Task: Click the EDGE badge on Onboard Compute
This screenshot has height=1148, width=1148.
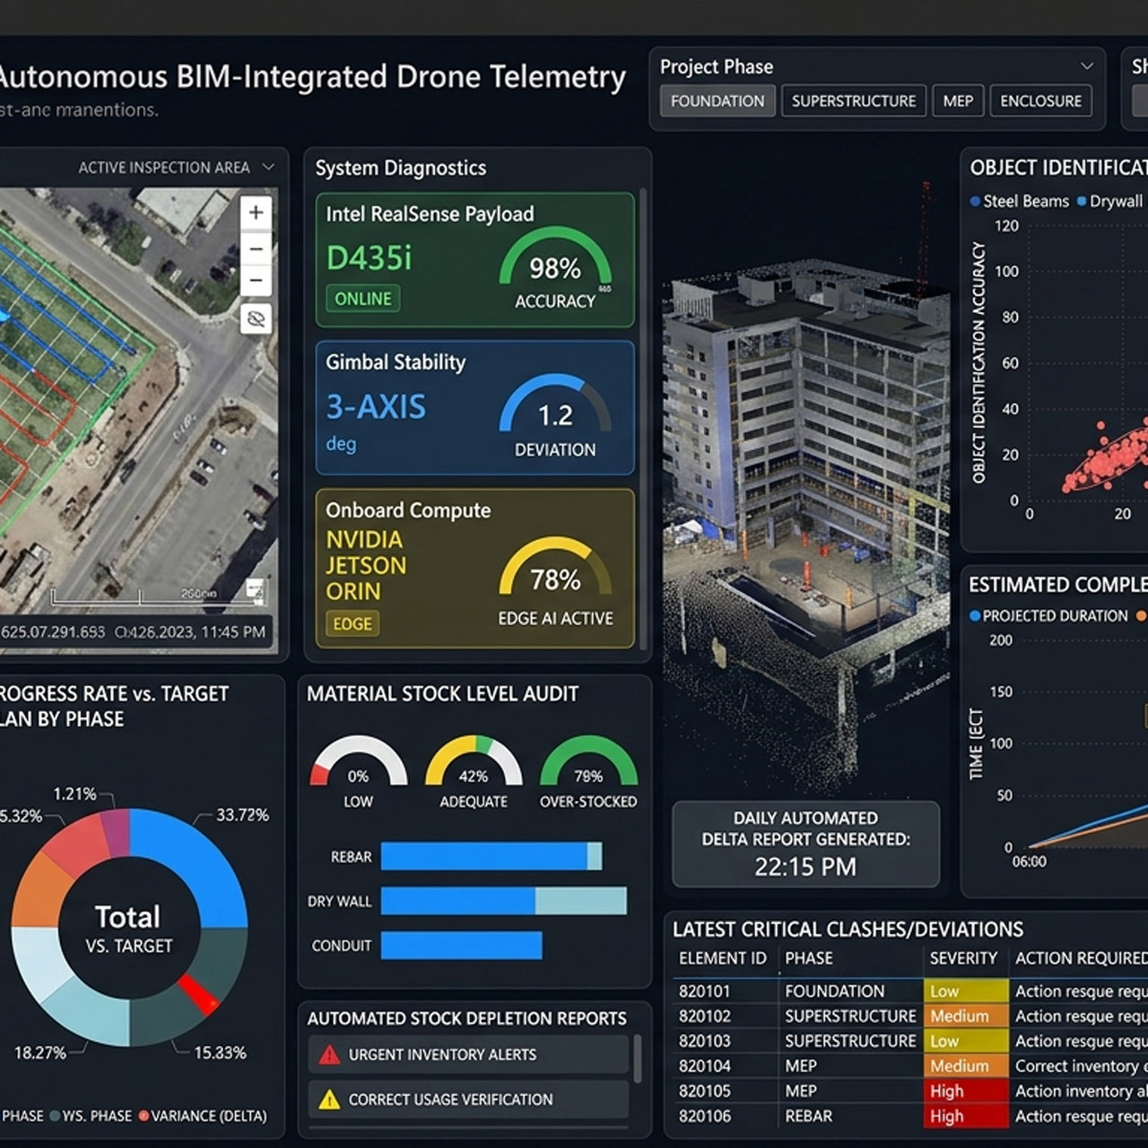Action: (x=352, y=623)
